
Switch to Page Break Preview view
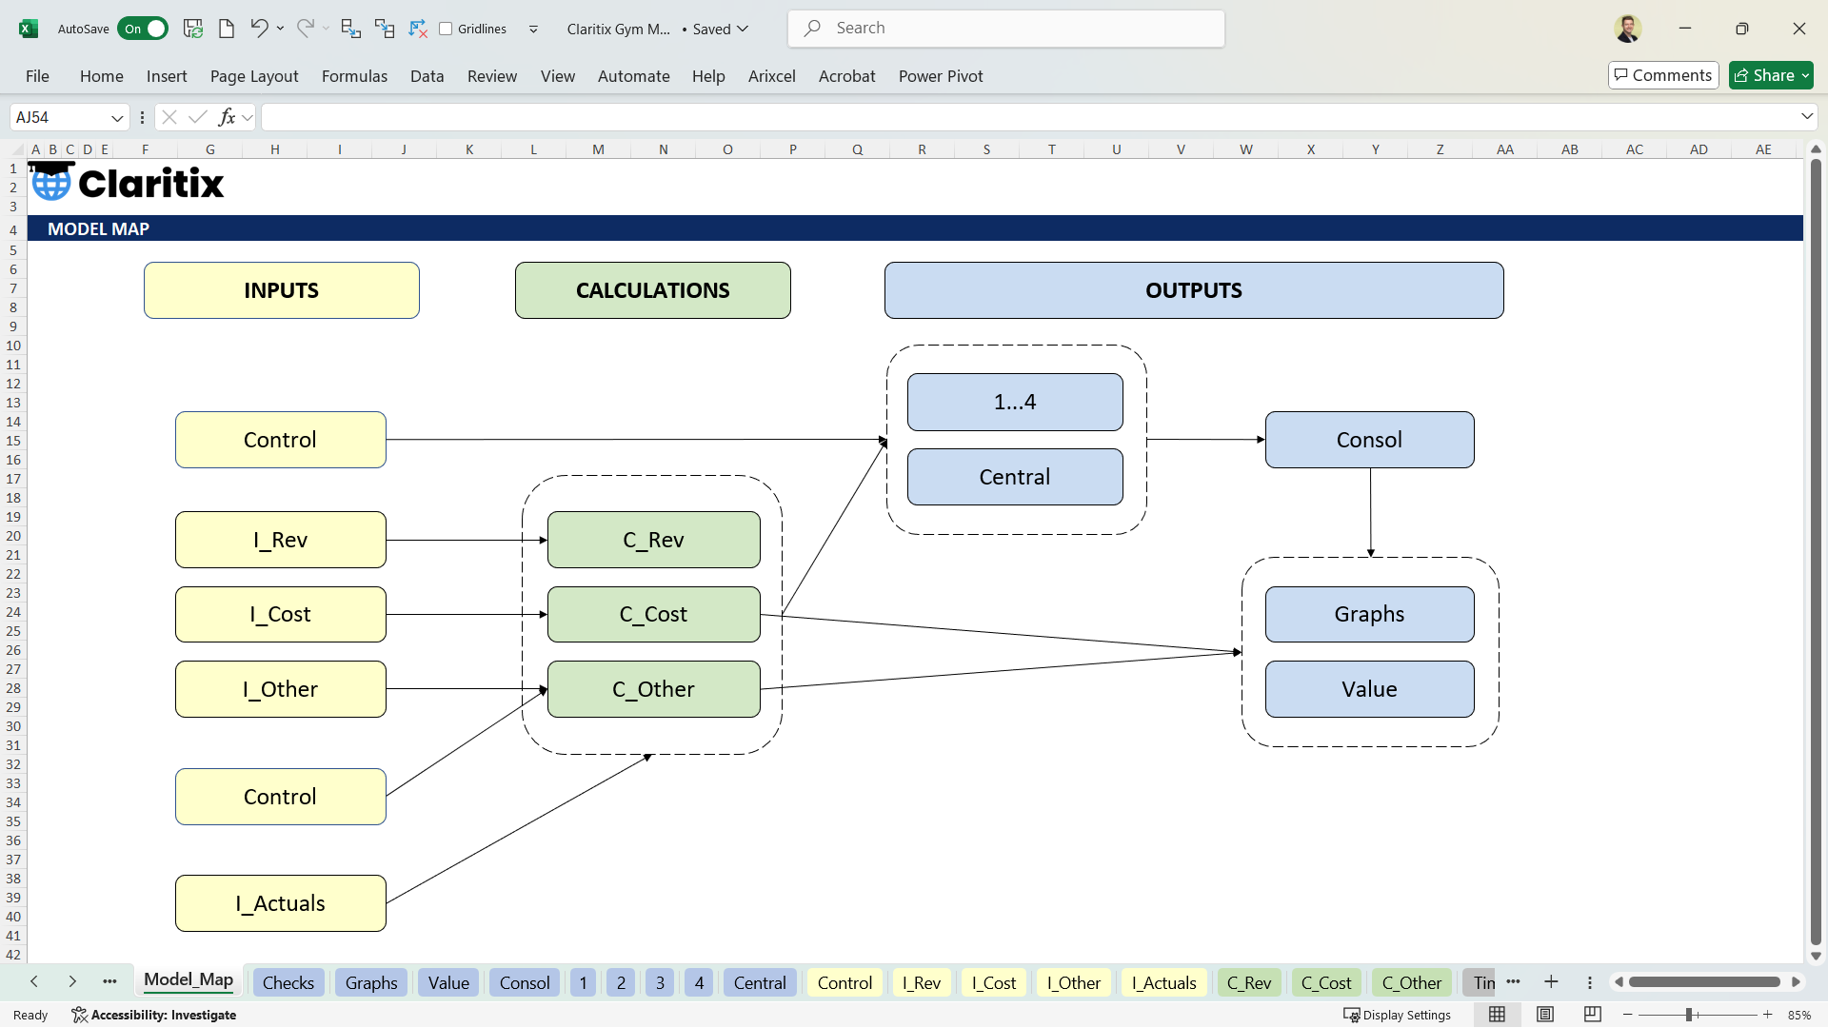(x=1592, y=1015)
